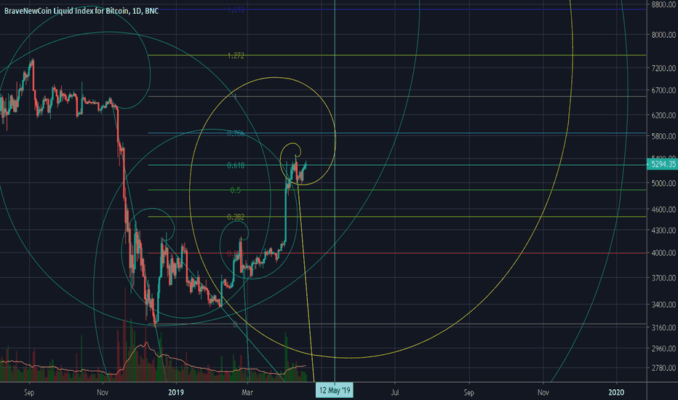Click the 0.618 Fibonacci level label
The image size is (678, 400).
pos(236,165)
